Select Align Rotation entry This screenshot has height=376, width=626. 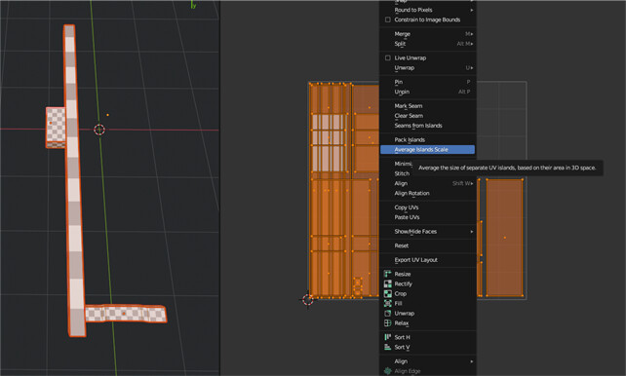point(428,194)
